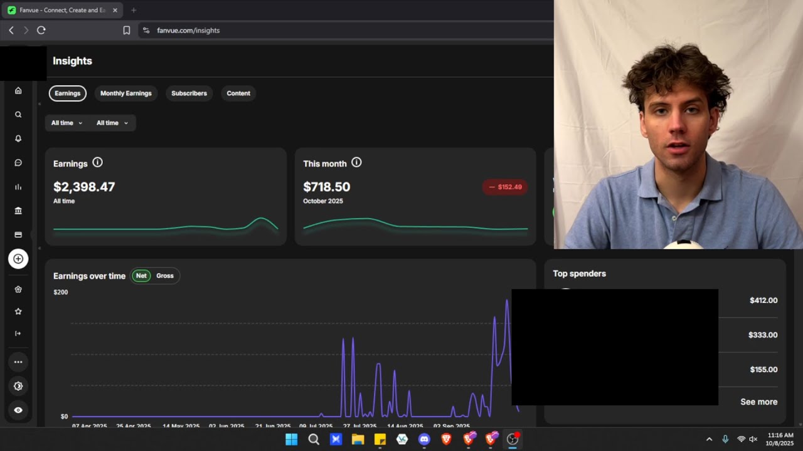This screenshot has height=451, width=803.
Task: Bookmark this page icon
Action: [x=127, y=30]
